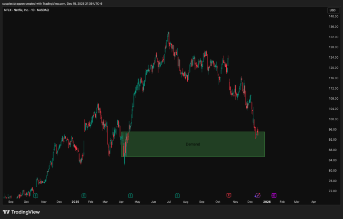This screenshot has width=343, height=219.
Task: Click the 96.00 price label
Action: pyautogui.click(x=333, y=129)
